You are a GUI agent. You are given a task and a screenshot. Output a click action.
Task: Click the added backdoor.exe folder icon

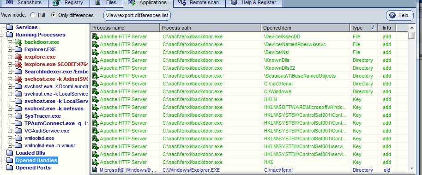click(18, 42)
